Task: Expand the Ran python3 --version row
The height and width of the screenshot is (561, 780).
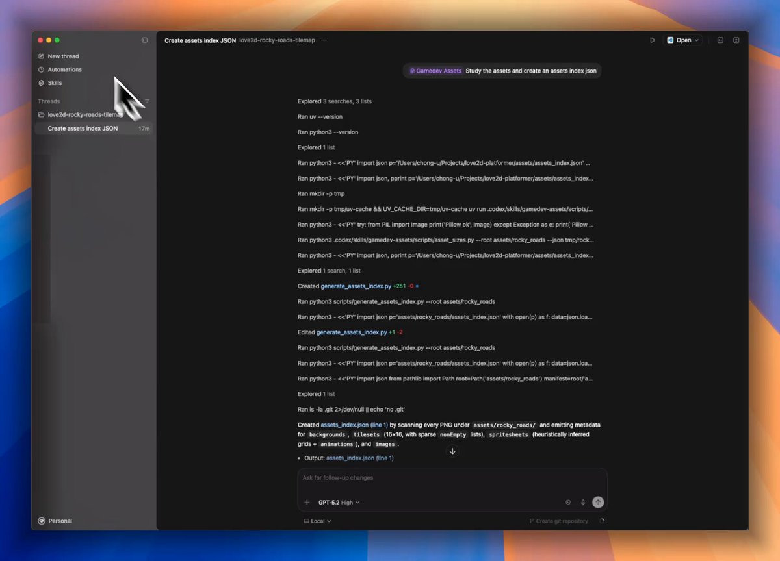Action: [x=328, y=132]
